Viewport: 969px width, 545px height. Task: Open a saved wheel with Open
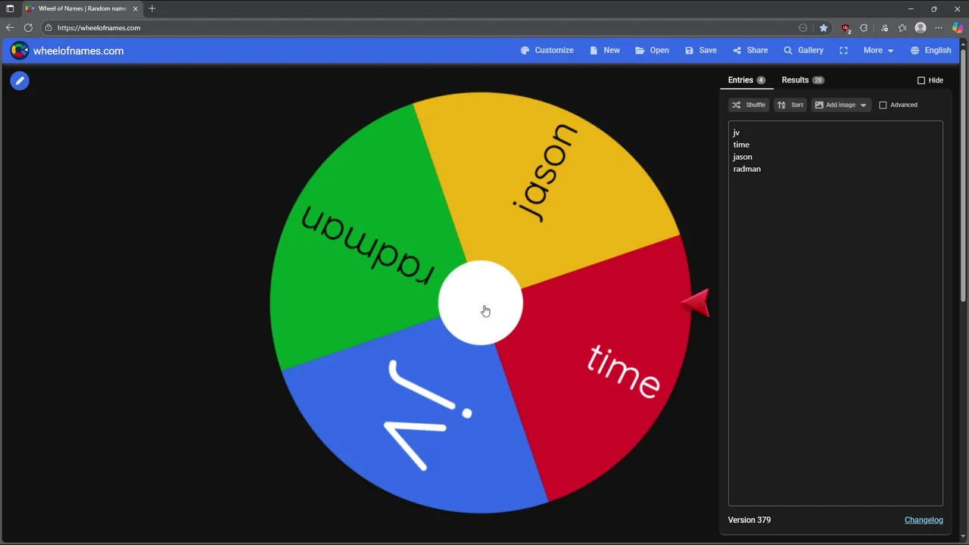(x=652, y=51)
